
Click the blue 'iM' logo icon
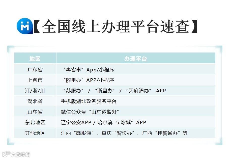(25, 26)
